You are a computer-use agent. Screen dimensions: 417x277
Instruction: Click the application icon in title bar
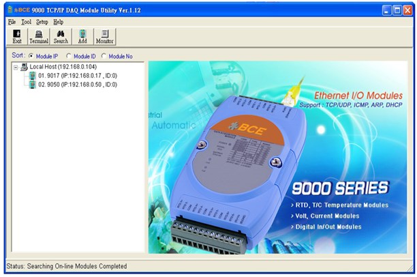coord(10,10)
